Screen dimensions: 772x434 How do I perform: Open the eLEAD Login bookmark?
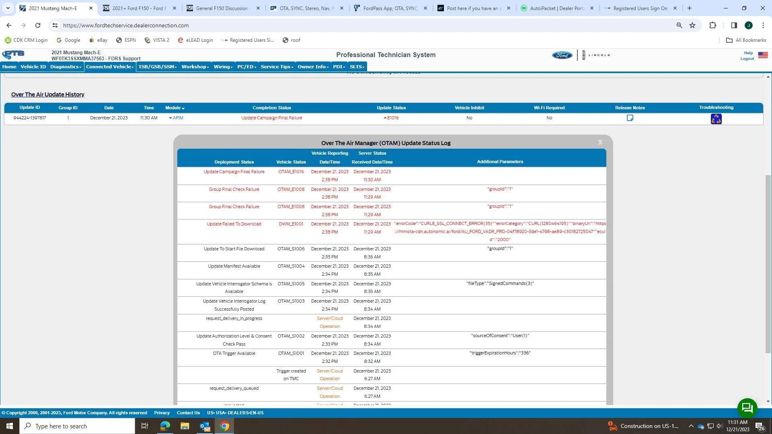tap(195, 40)
